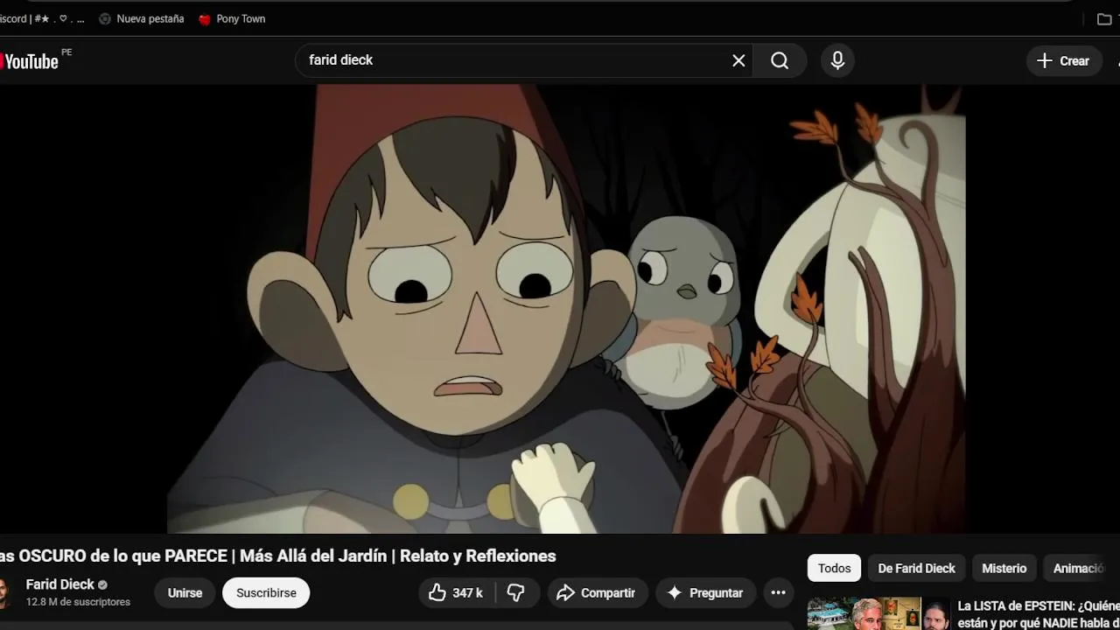
Task: Select the De Farid Dieck chip
Action: pyautogui.click(x=916, y=568)
